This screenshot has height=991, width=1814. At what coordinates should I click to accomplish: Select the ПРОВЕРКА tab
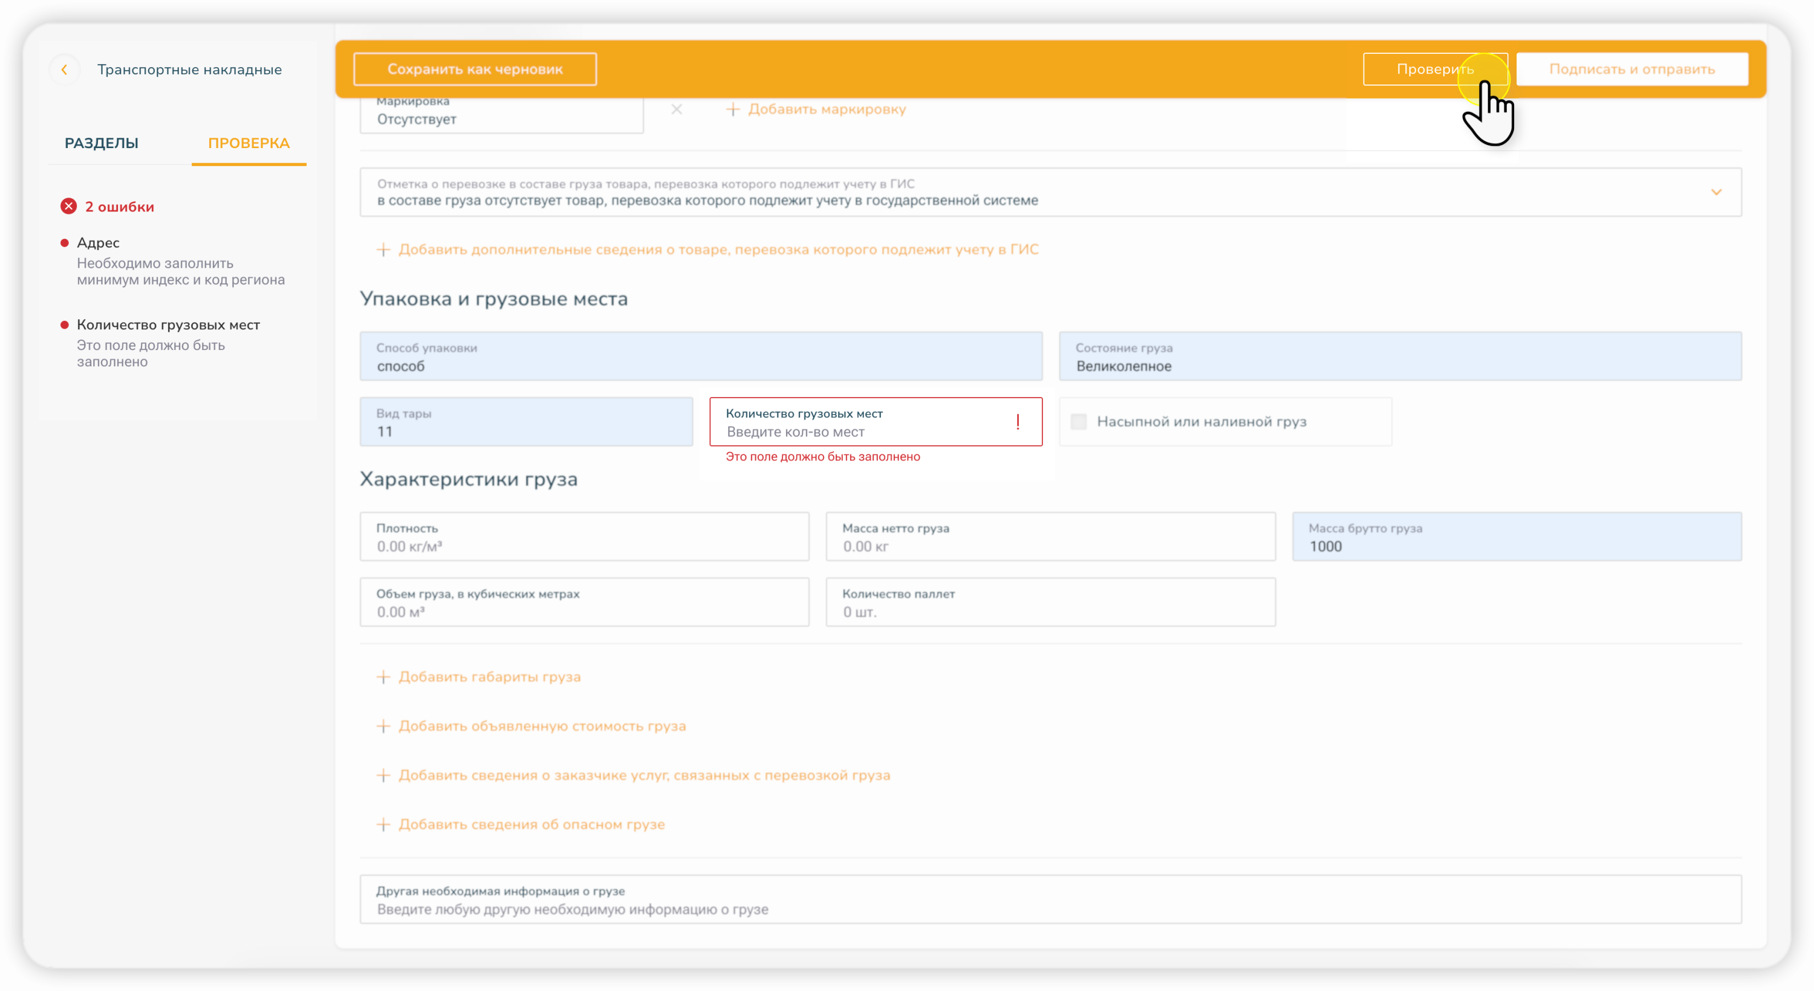pyautogui.click(x=249, y=144)
